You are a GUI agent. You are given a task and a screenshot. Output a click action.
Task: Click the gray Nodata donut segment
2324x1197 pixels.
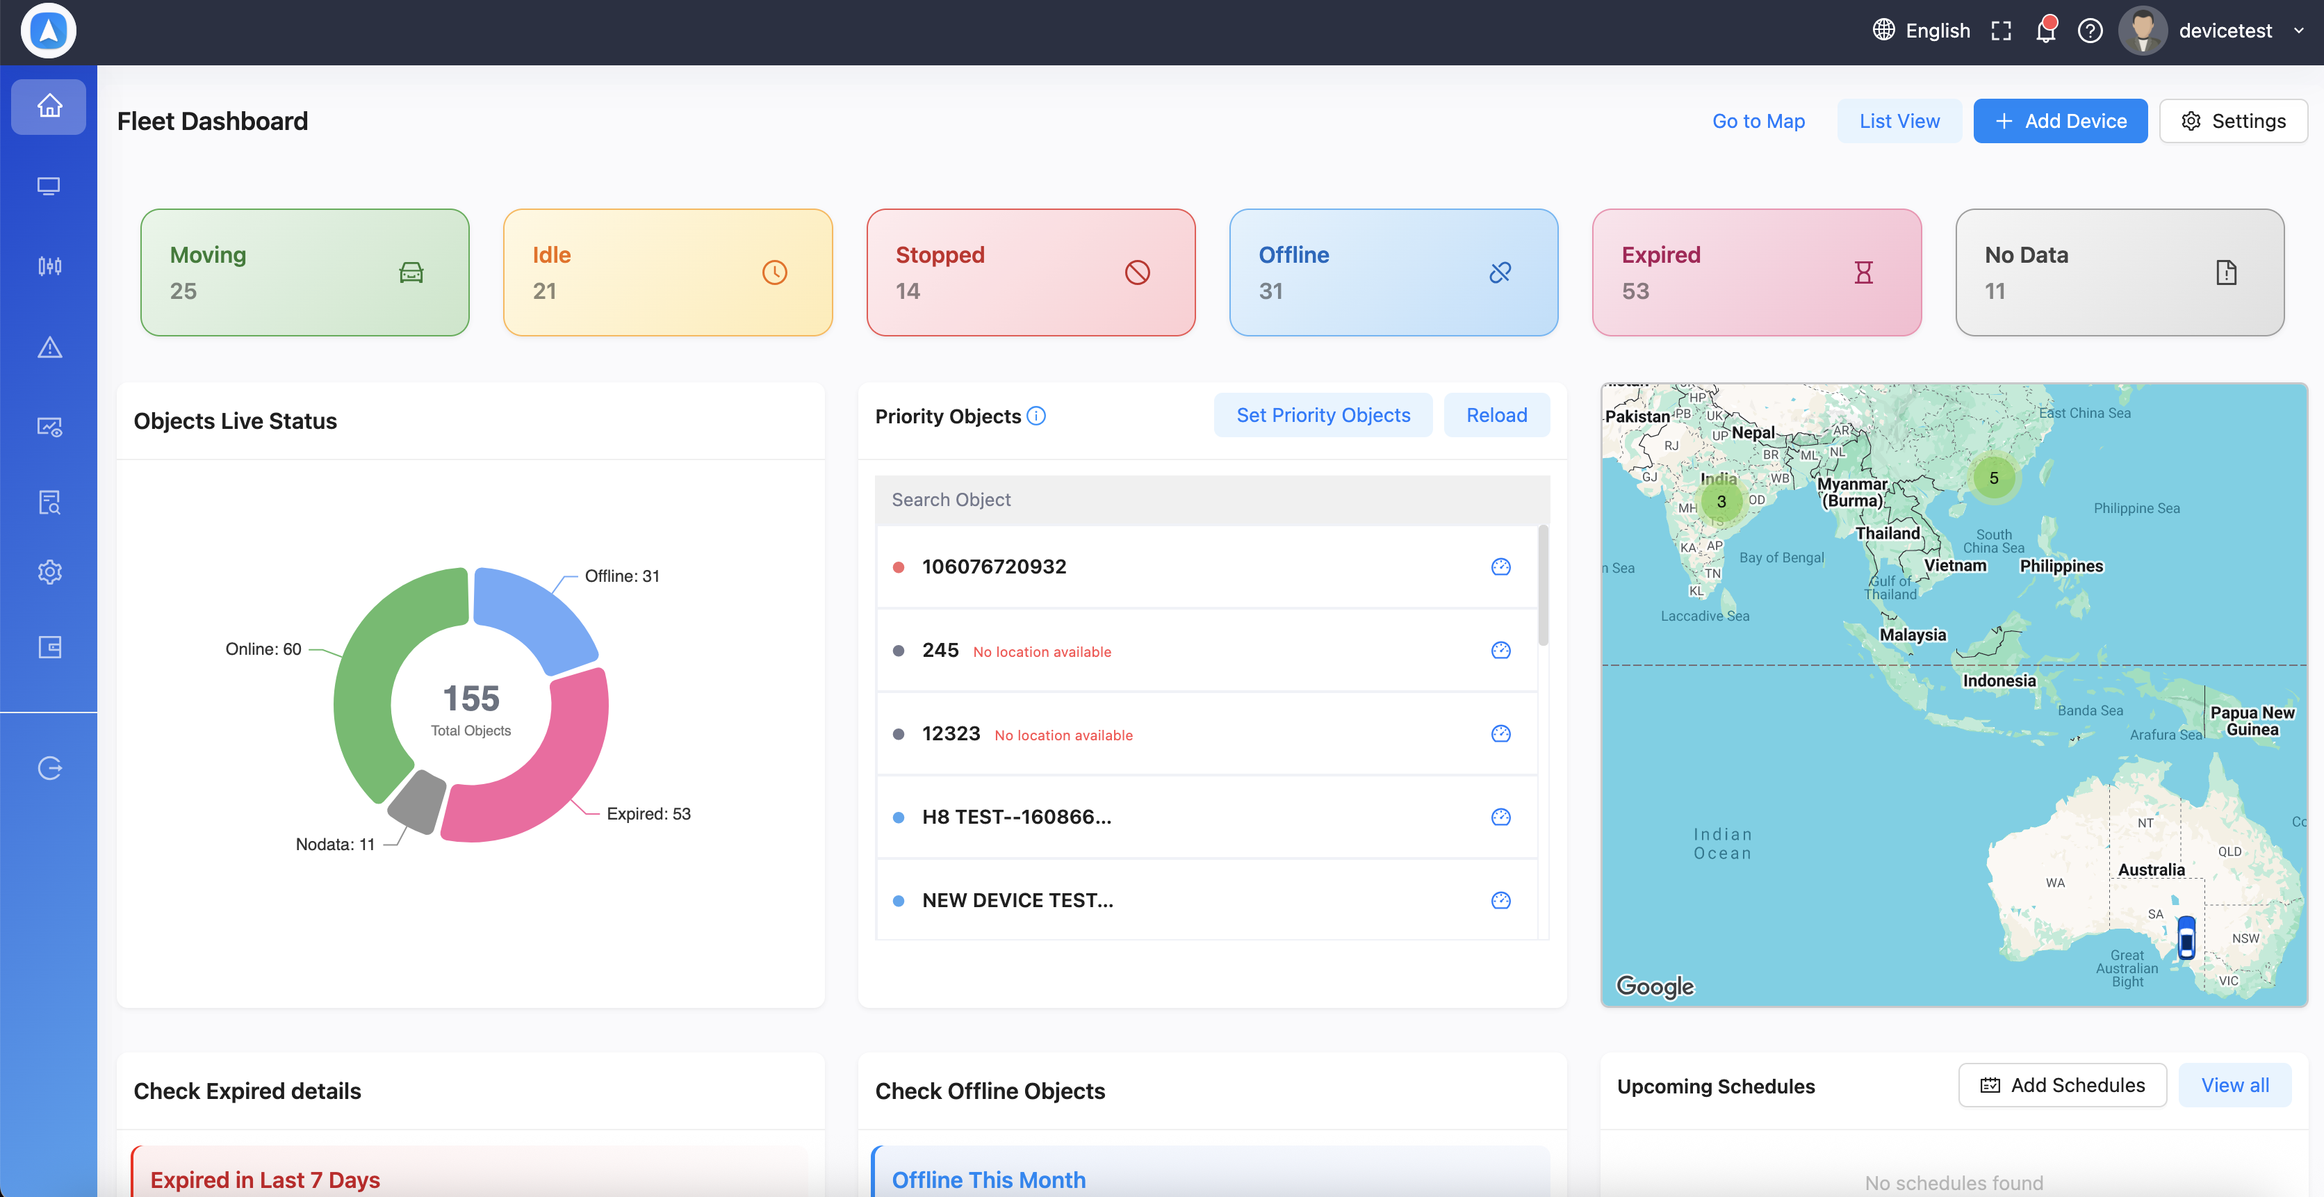[x=418, y=801]
